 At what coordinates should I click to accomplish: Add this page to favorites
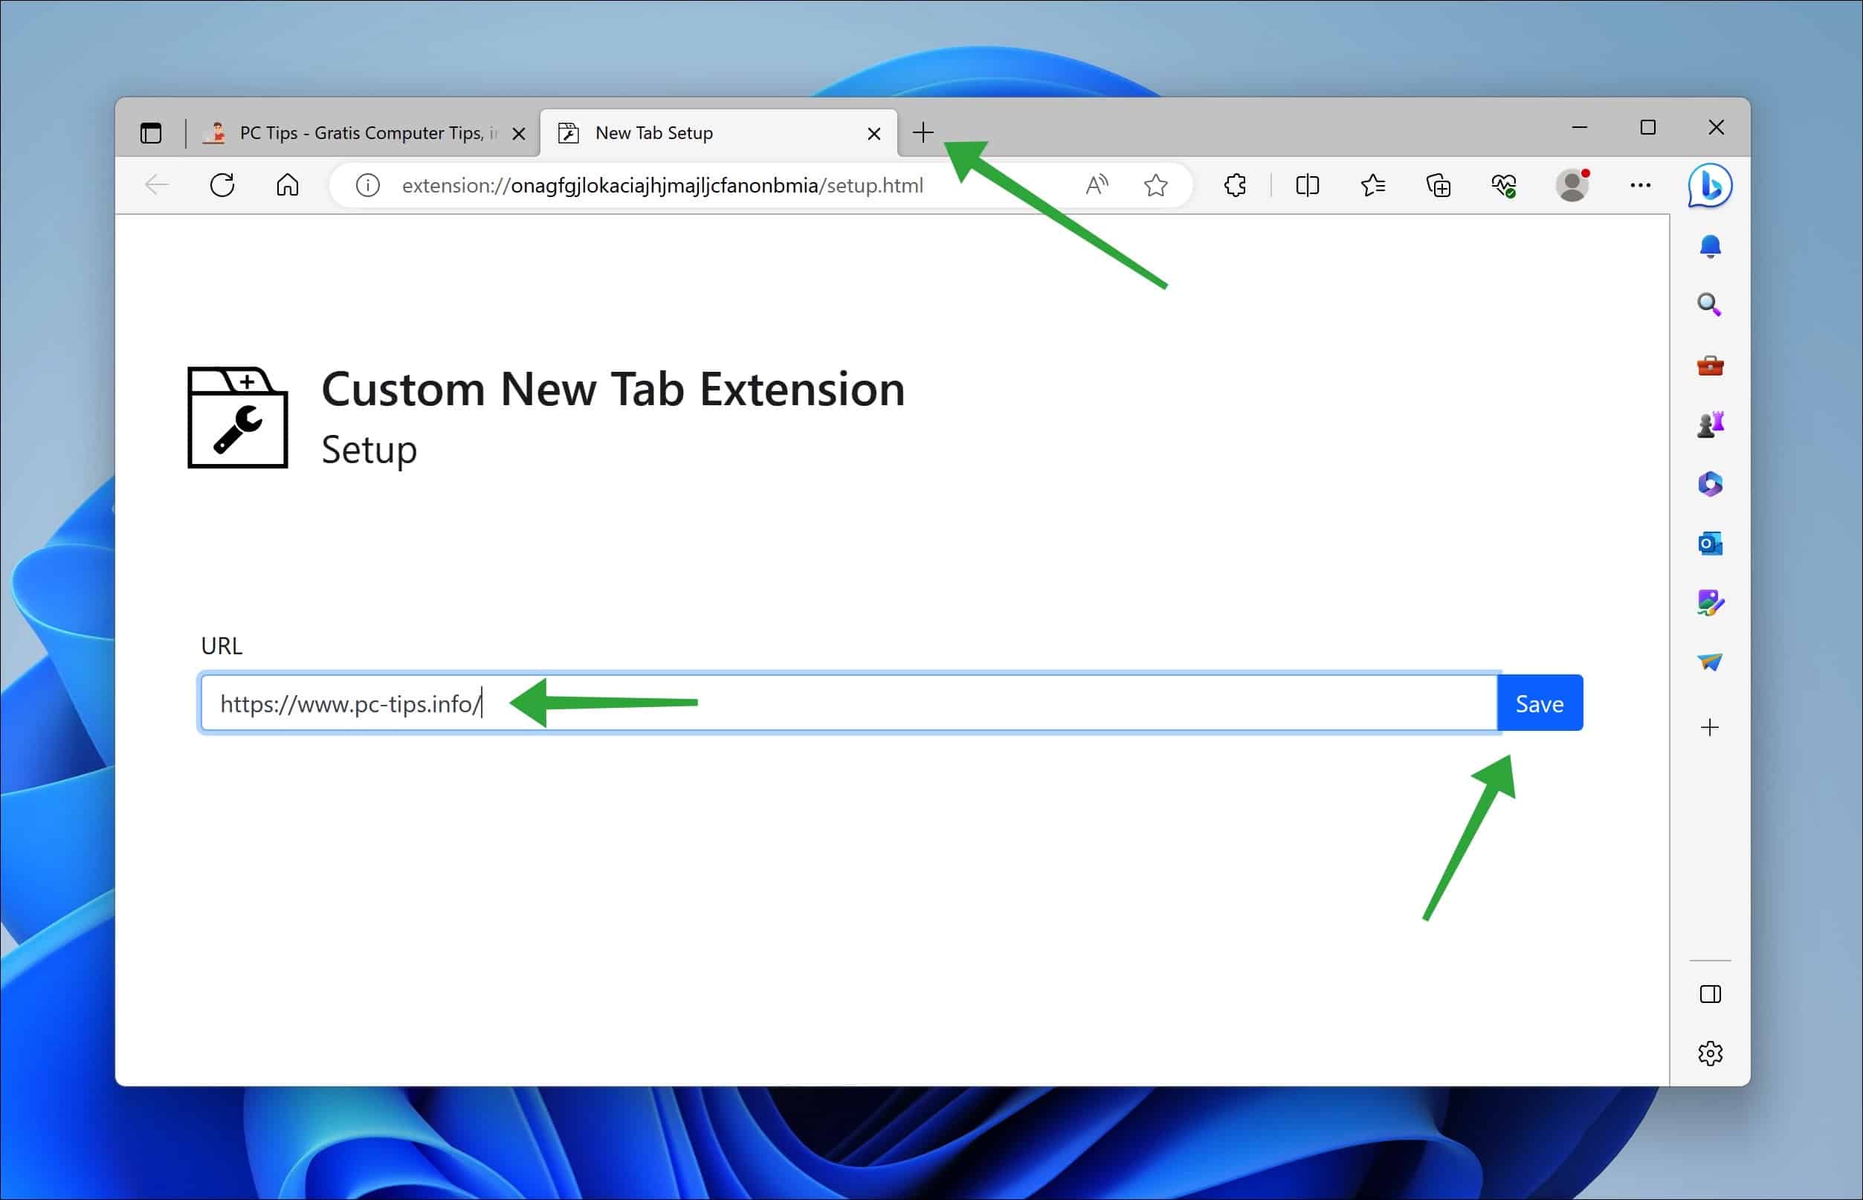coord(1156,184)
